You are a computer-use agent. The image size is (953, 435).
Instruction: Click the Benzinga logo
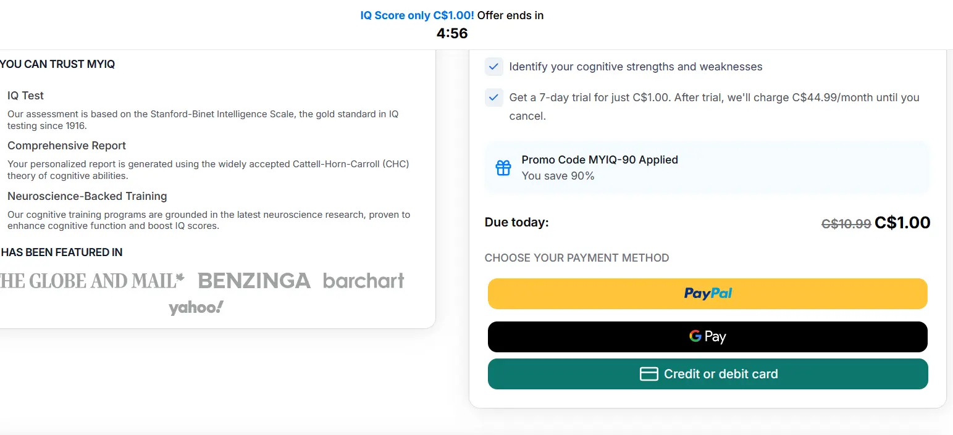[254, 281]
